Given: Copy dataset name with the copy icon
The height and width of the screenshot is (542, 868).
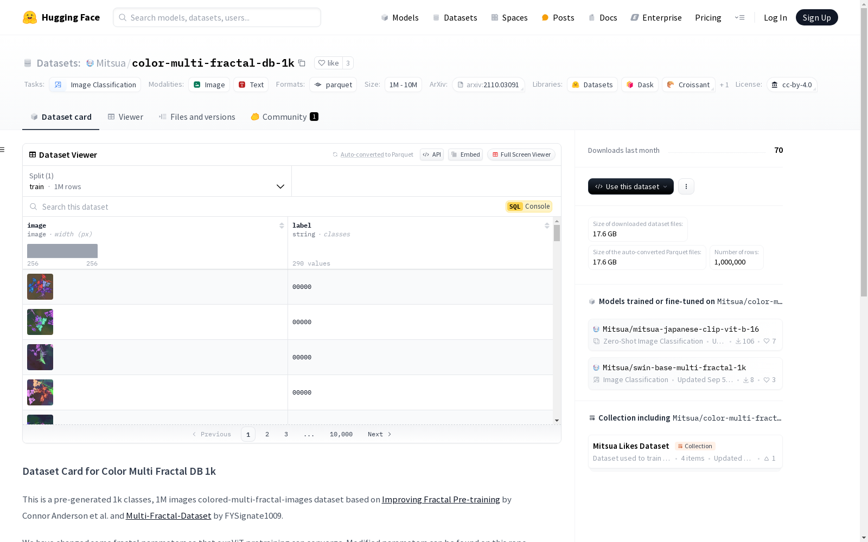Looking at the screenshot, I should [302, 63].
